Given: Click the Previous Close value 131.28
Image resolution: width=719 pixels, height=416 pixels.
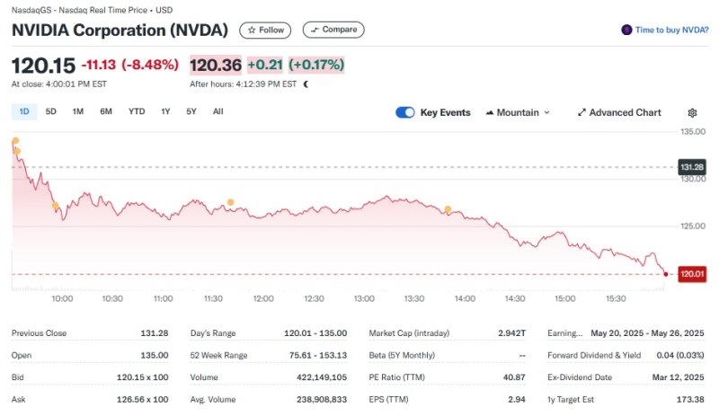Looking at the screenshot, I should click(154, 333).
